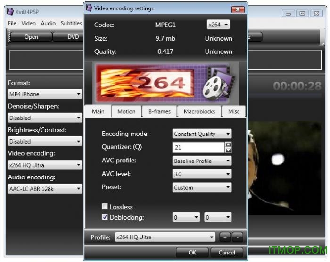Expand the Preset Custom dropdown
The image size is (330, 262).
pyautogui.click(x=202, y=187)
